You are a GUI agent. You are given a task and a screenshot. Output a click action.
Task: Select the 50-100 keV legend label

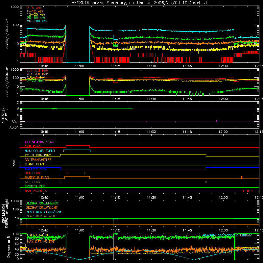click(x=37, y=21)
